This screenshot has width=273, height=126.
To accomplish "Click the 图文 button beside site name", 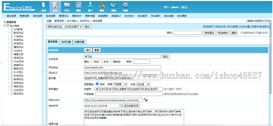I will click(x=166, y=56).
